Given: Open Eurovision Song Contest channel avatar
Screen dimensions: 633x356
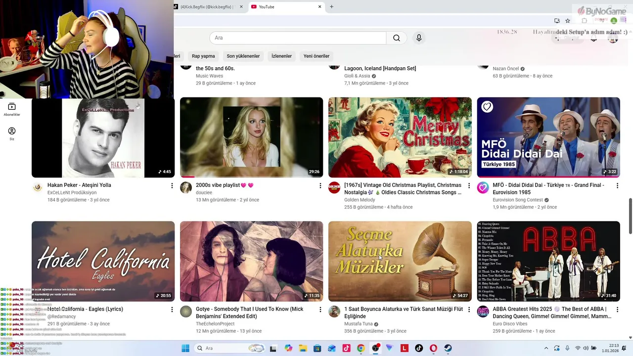Looking at the screenshot, I should (x=483, y=187).
